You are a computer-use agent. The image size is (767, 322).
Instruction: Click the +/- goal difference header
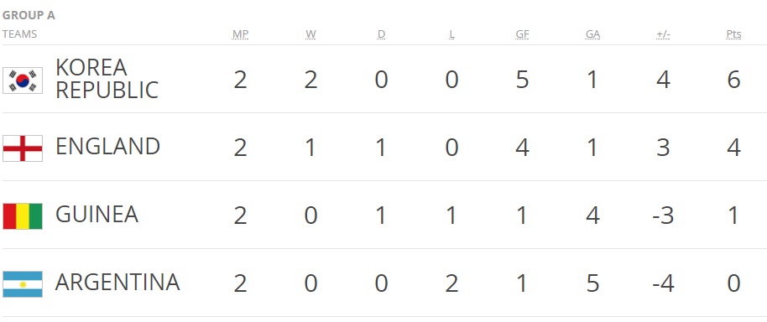pyautogui.click(x=663, y=34)
